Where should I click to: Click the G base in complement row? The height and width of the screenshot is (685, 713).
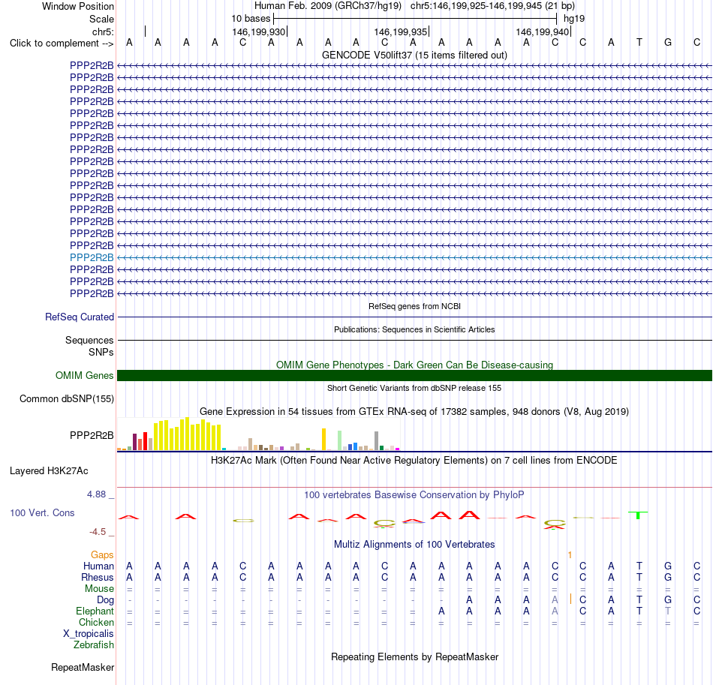pos(668,42)
